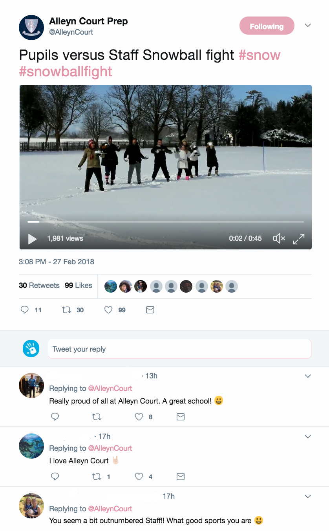This screenshot has width=329, height=531.
Task: Unmute the video sound
Action: click(279, 238)
